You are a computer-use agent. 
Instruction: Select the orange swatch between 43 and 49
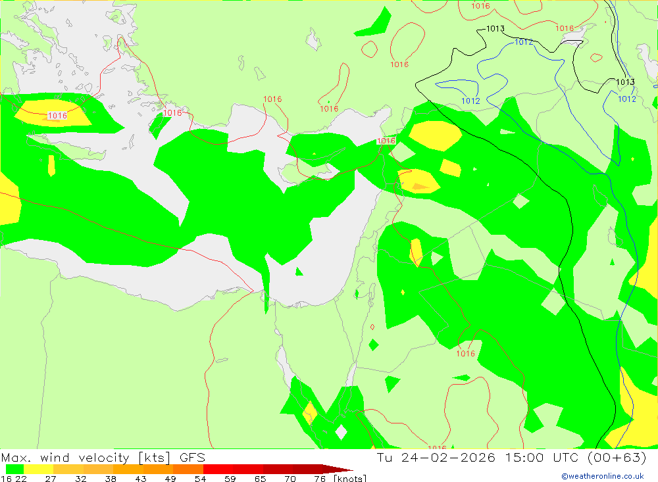click(158, 469)
